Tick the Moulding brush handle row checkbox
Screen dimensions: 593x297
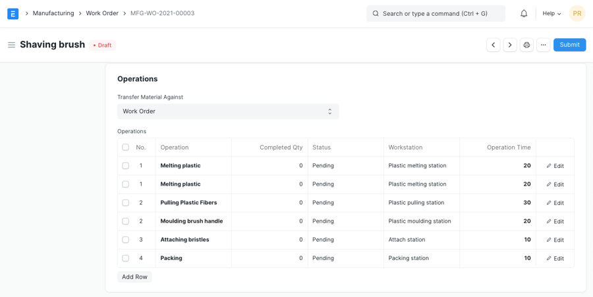click(125, 221)
